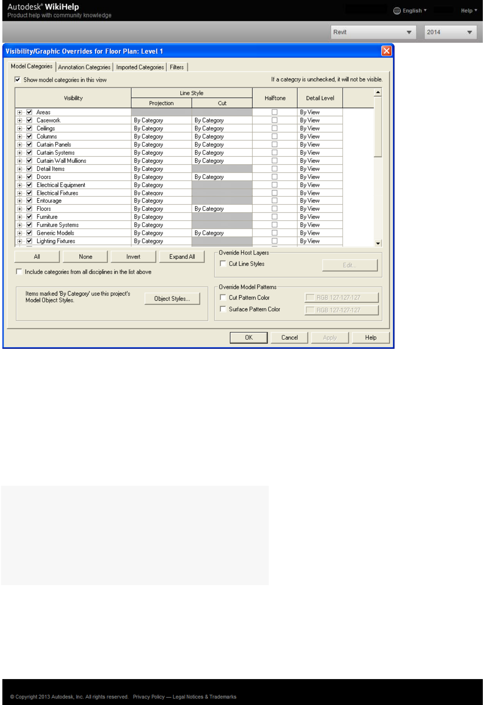The height and width of the screenshot is (705, 483).
Task: Click the dialog Help button
Action: [x=371, y=337]
